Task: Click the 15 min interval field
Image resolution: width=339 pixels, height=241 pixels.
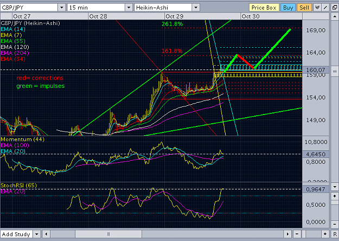Action: tap(96, 8)
